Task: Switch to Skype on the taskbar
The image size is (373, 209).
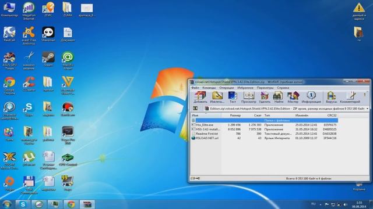Action: (x=23, y=204)
